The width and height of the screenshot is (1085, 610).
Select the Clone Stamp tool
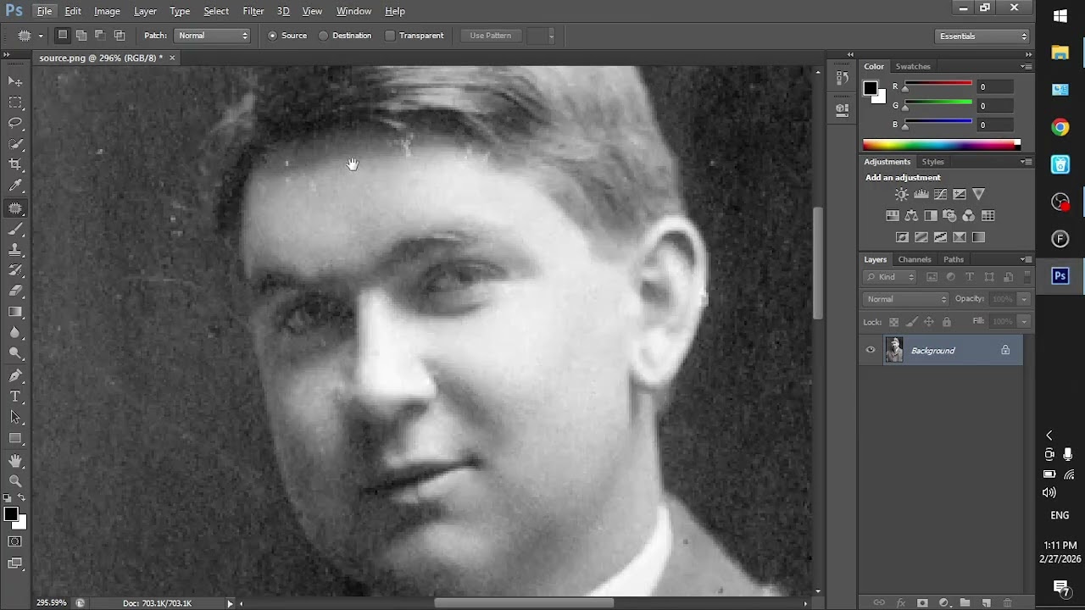(x=15, y=251)
